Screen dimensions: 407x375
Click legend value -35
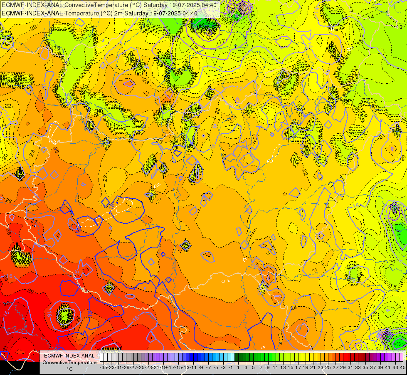(103, 368)
